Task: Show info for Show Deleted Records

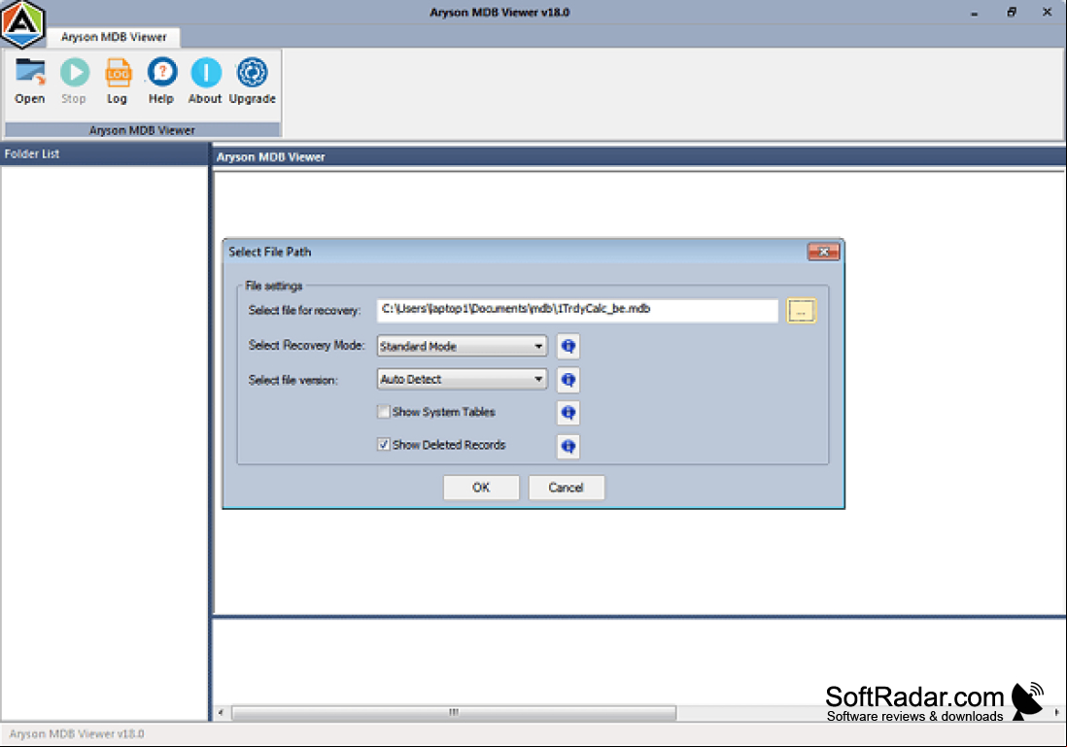Action: (x=568, y=446)
